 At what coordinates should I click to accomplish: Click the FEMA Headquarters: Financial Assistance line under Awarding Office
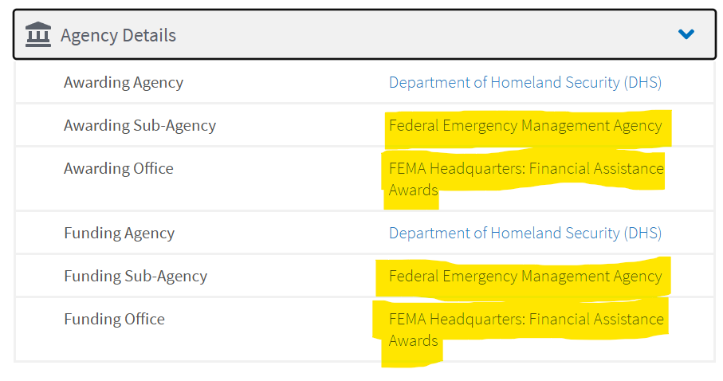(526, 168)
